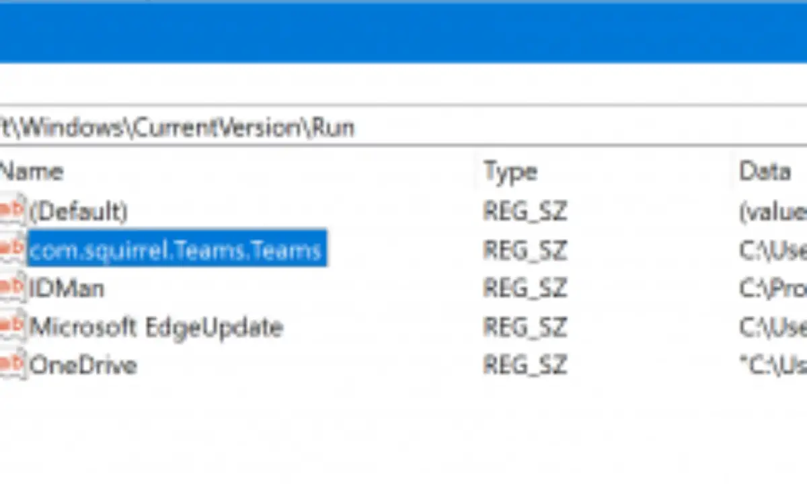The image size is (807, 484).
Task: Select the Microsoft EdgeUpdate value name
Action: [x=156, y=327]
